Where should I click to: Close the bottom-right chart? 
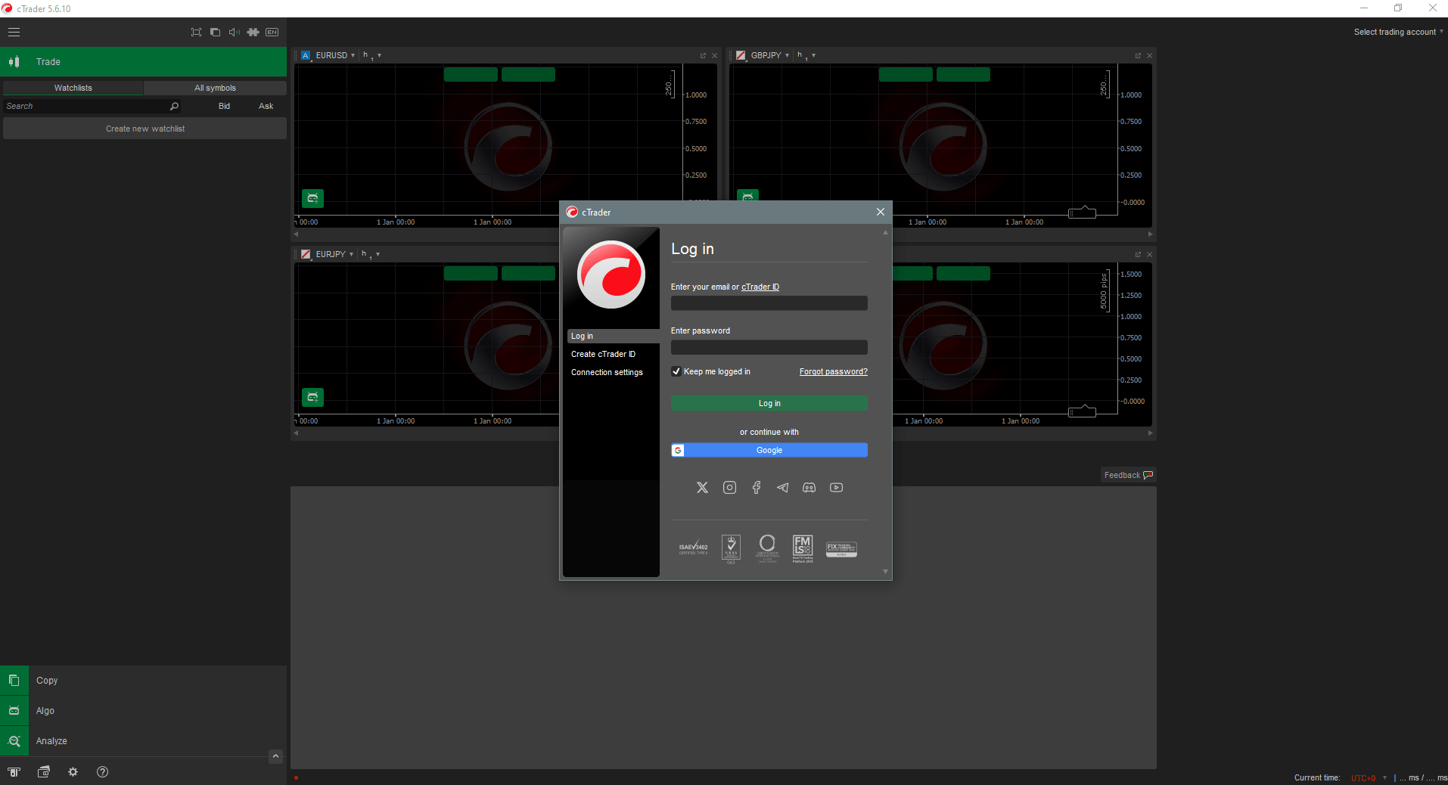[x=1149, y=254]
